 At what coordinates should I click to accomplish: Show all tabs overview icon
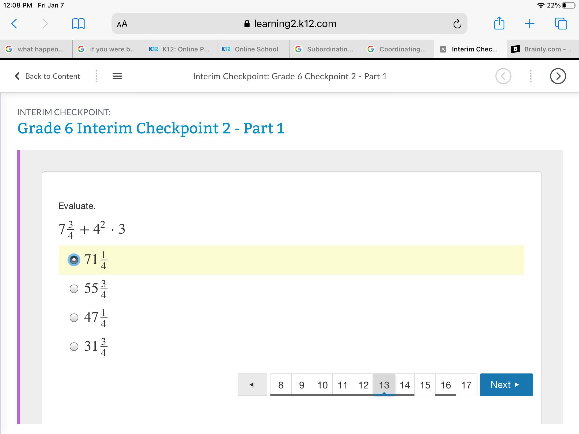(x=561, y=24)
